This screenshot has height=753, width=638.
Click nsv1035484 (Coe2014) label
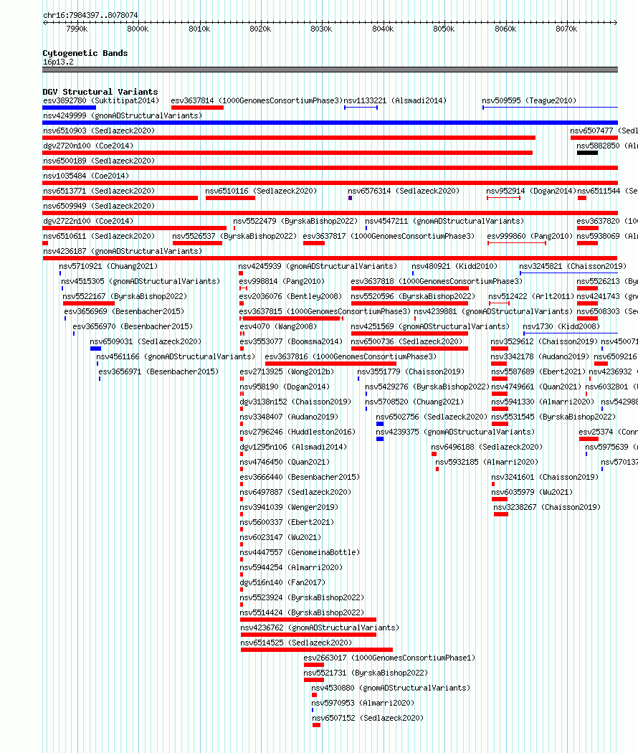click(86, 176)
